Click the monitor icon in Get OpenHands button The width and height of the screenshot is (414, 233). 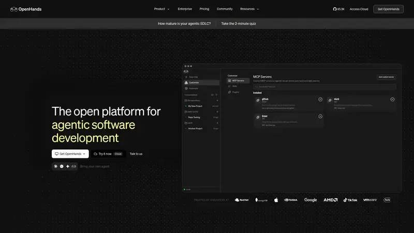[x=56, y=154]
